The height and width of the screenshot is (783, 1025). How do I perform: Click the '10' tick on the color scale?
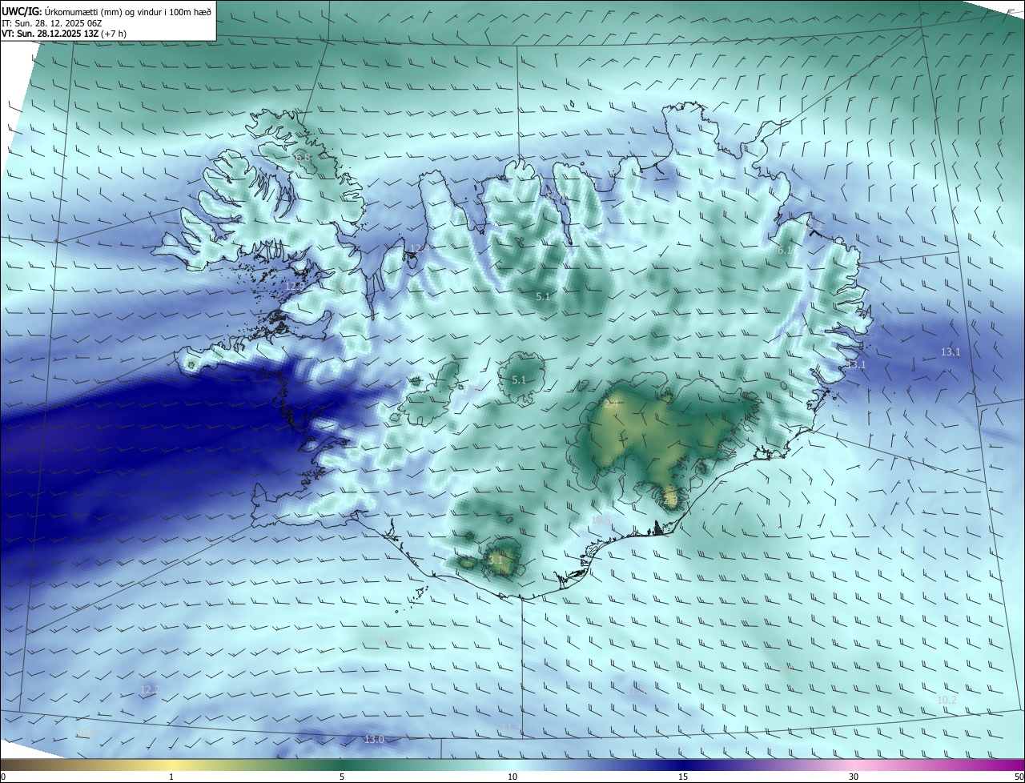[x=512, y=777]
